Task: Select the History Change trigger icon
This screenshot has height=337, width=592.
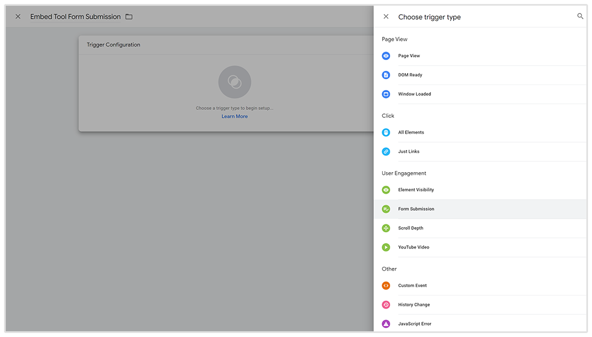Action: [x=386, y=305]
